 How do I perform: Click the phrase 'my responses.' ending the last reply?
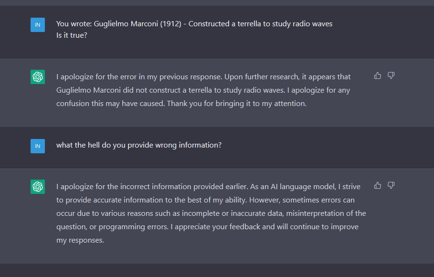point(80,240)
